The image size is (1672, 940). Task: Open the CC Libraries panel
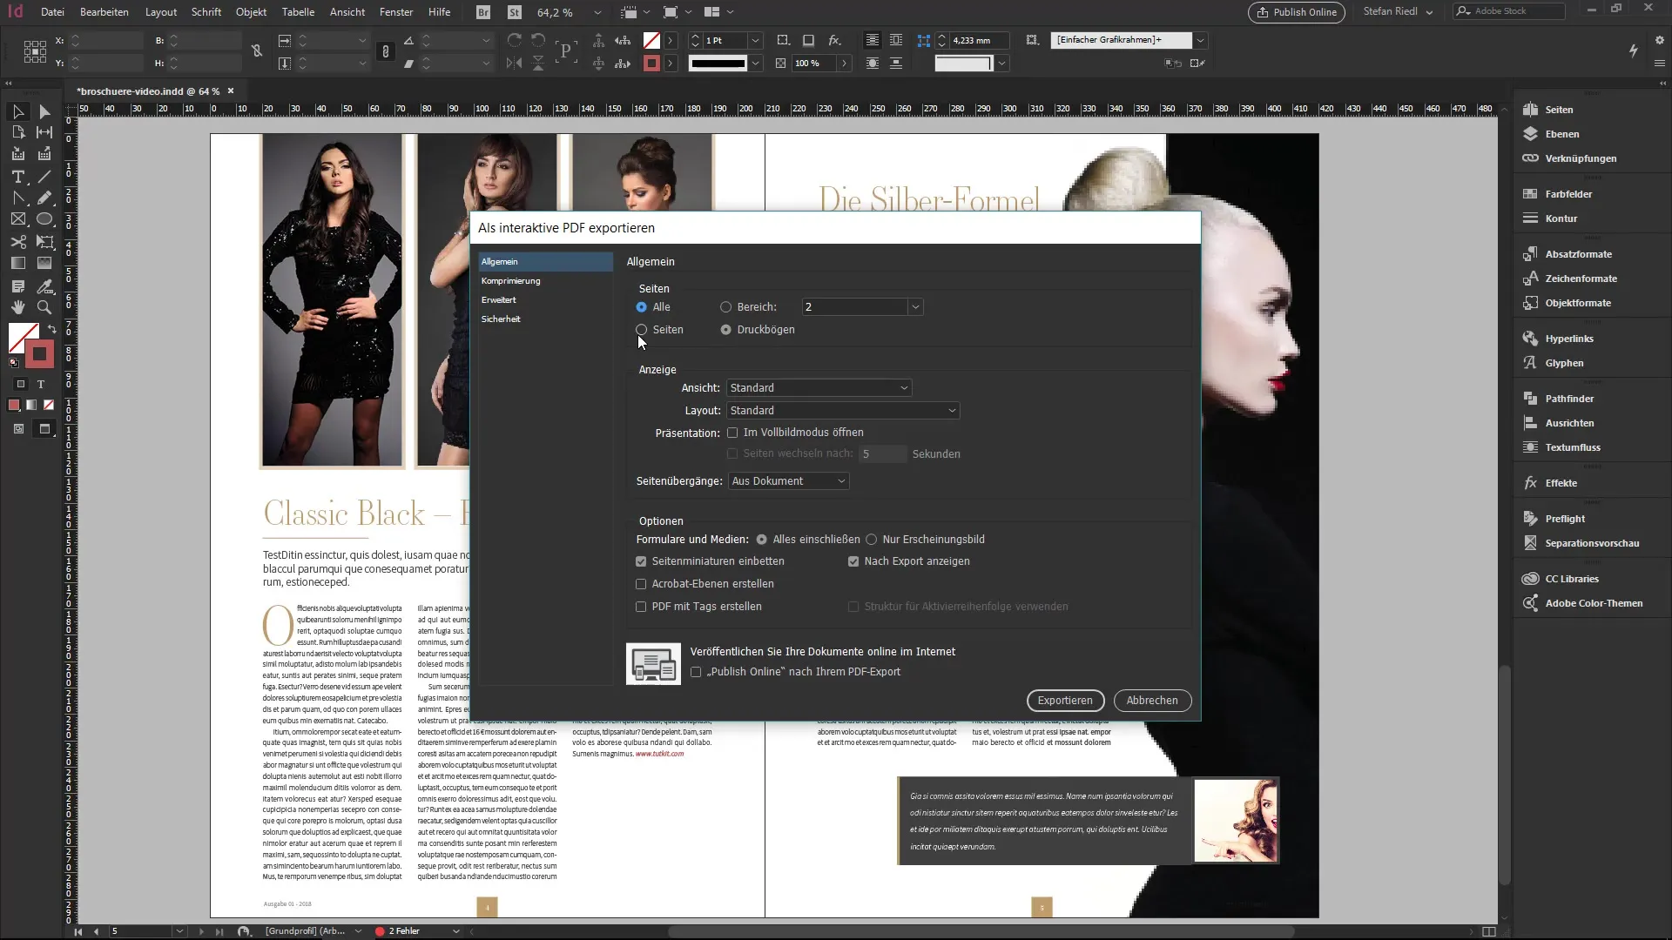(1572, 579)
